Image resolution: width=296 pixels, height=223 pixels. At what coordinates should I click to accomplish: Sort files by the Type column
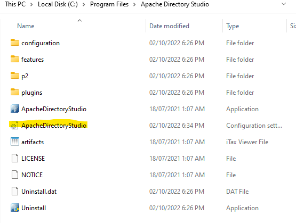click(x=233, y=26)
